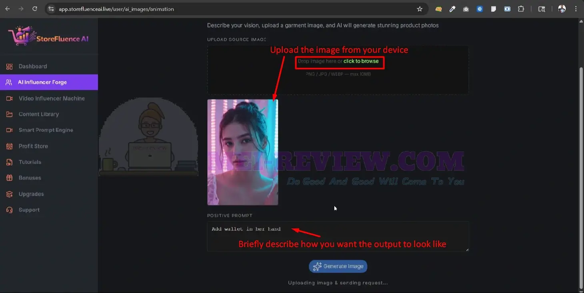Click the 'Drop image here' upload area
This screenshot has height=293, width=584.
coord(338,70)
